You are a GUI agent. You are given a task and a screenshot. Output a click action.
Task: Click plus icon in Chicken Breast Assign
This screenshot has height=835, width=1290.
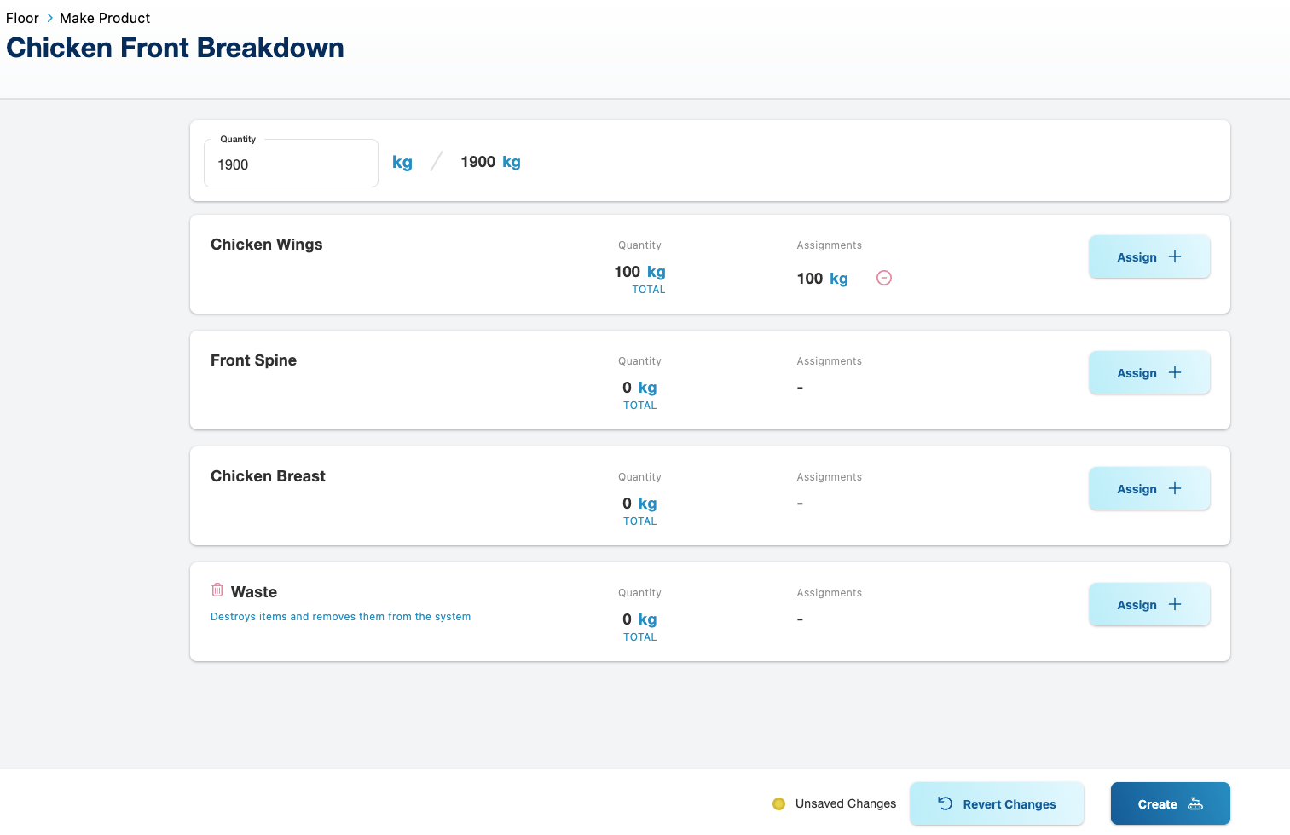point(1175,488)
